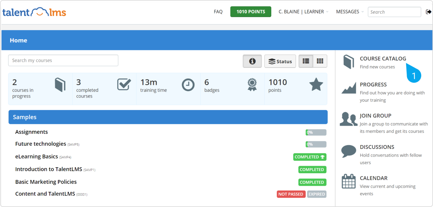Click the training time clock icon
The width and height of the screenshot is (433, 207).
pos(188,85)
